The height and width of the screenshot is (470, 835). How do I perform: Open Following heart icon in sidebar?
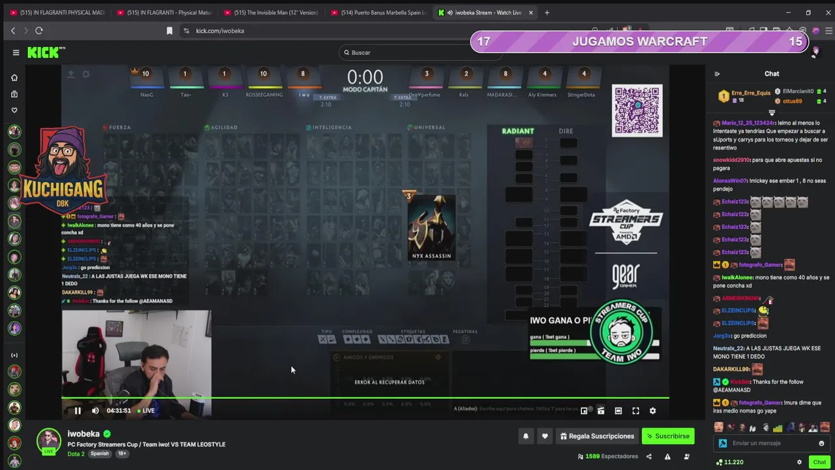14,110
